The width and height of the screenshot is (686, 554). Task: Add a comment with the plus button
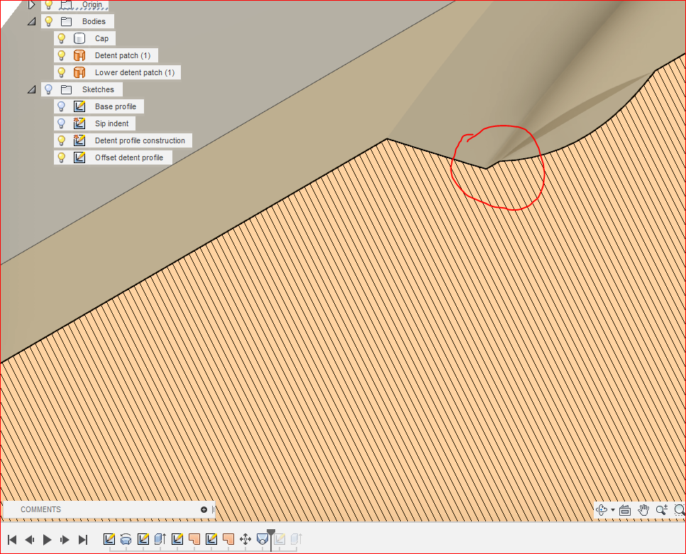[204, 509]
